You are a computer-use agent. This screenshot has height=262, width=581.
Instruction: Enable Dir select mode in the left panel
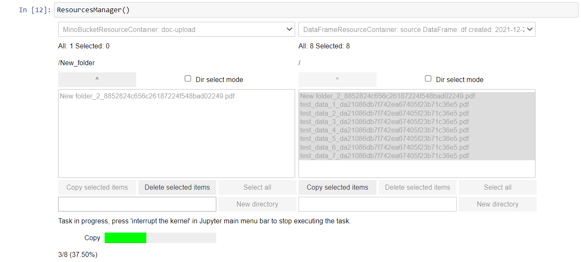click(188, 79)
